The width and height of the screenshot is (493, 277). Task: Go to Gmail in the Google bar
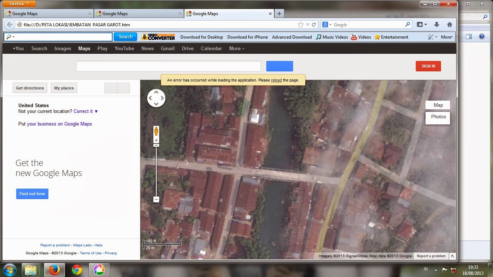[168, 48]
